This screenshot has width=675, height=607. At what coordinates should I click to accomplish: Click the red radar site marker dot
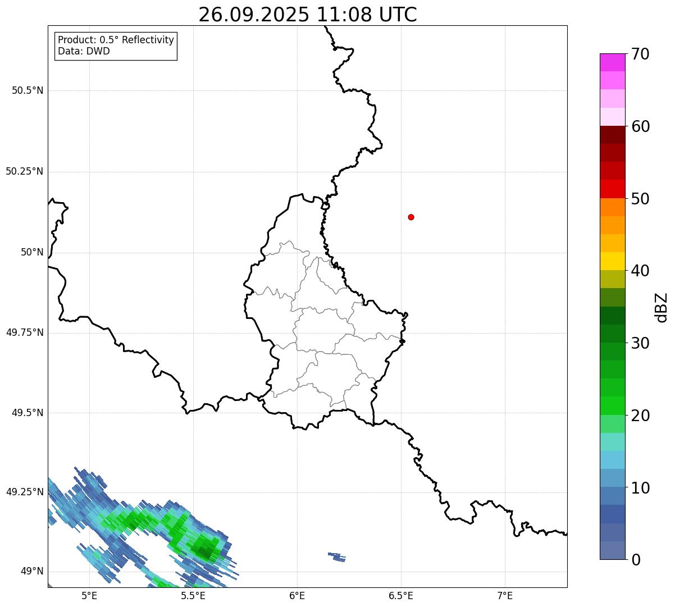(411, 217)
